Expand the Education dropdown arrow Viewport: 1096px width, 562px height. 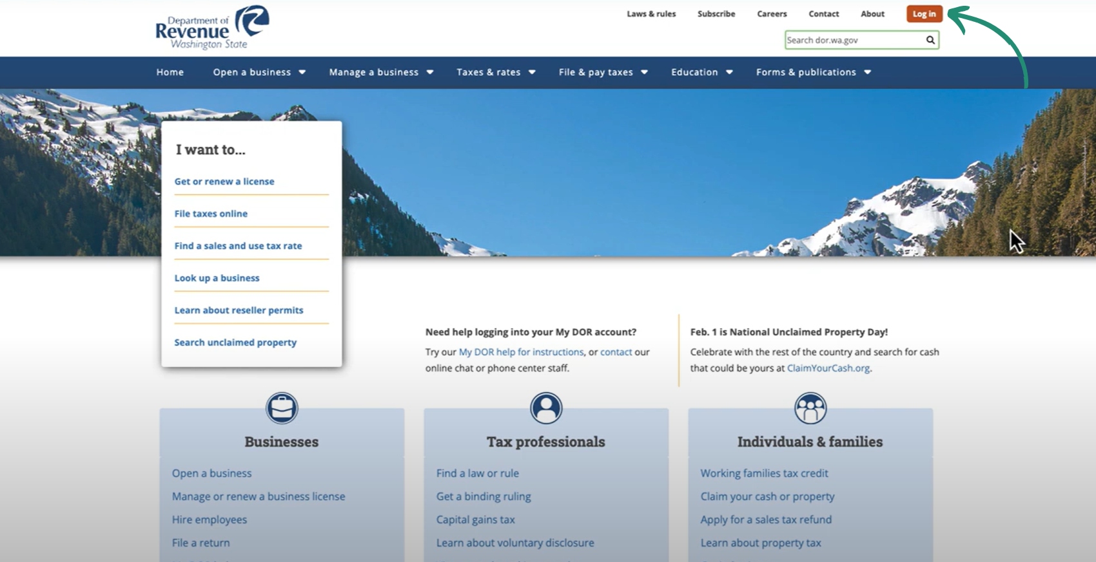[729, 72]
